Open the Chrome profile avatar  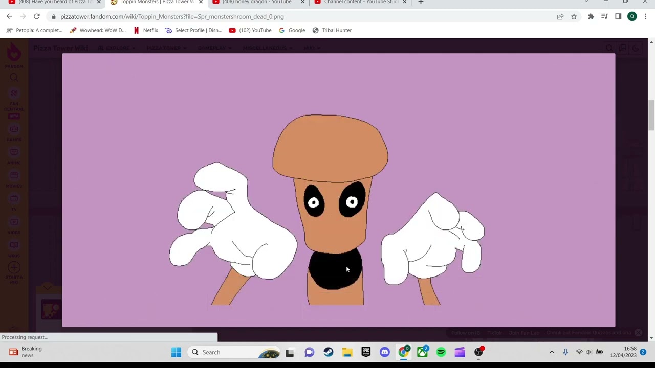pyautogui.click(x=632, y=16)
